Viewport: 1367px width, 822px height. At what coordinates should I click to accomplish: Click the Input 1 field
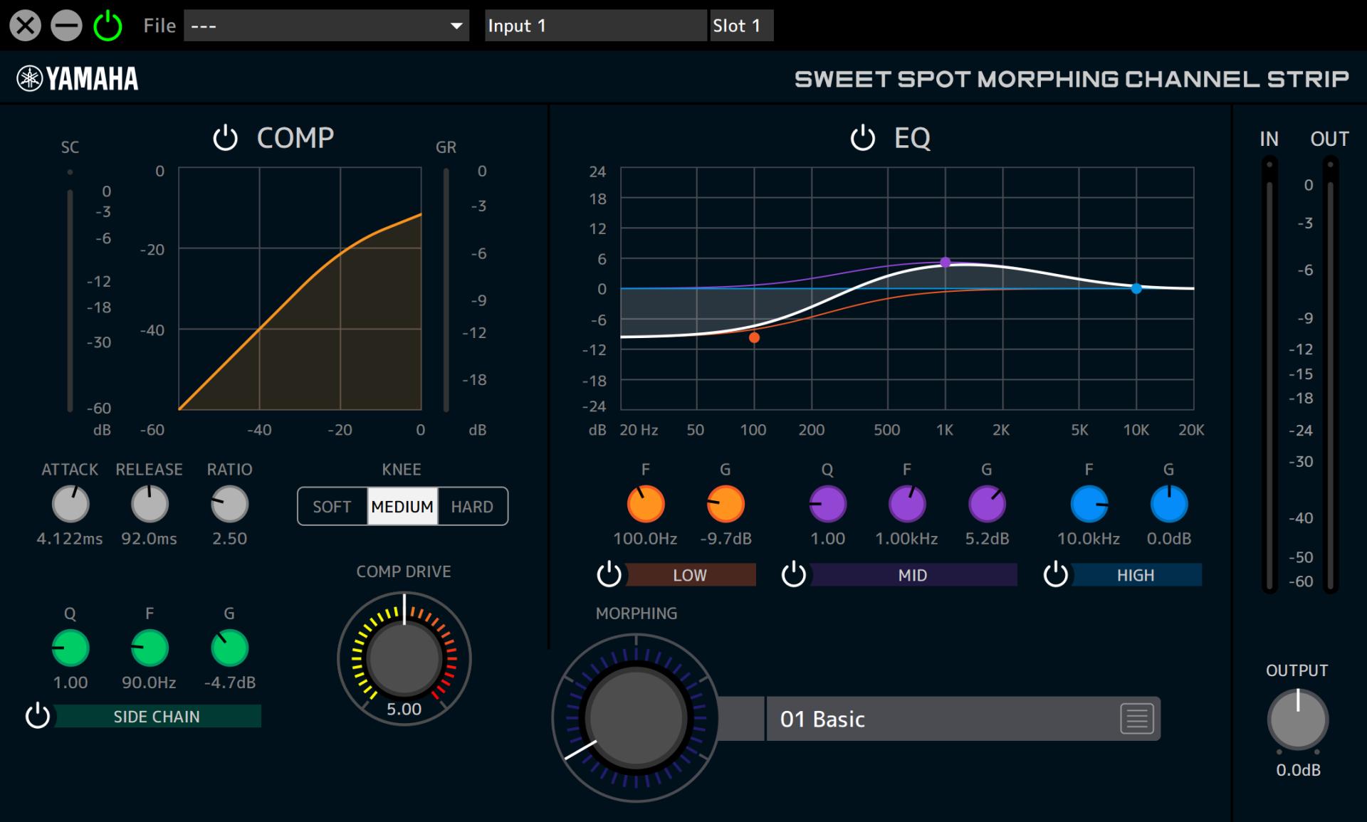tap(595, 26)
